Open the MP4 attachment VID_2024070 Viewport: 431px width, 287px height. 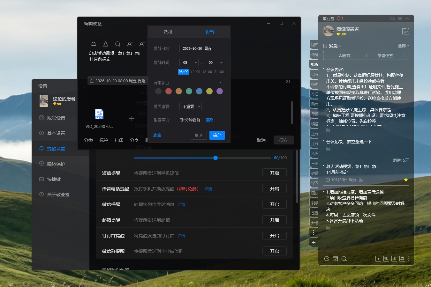99,114
